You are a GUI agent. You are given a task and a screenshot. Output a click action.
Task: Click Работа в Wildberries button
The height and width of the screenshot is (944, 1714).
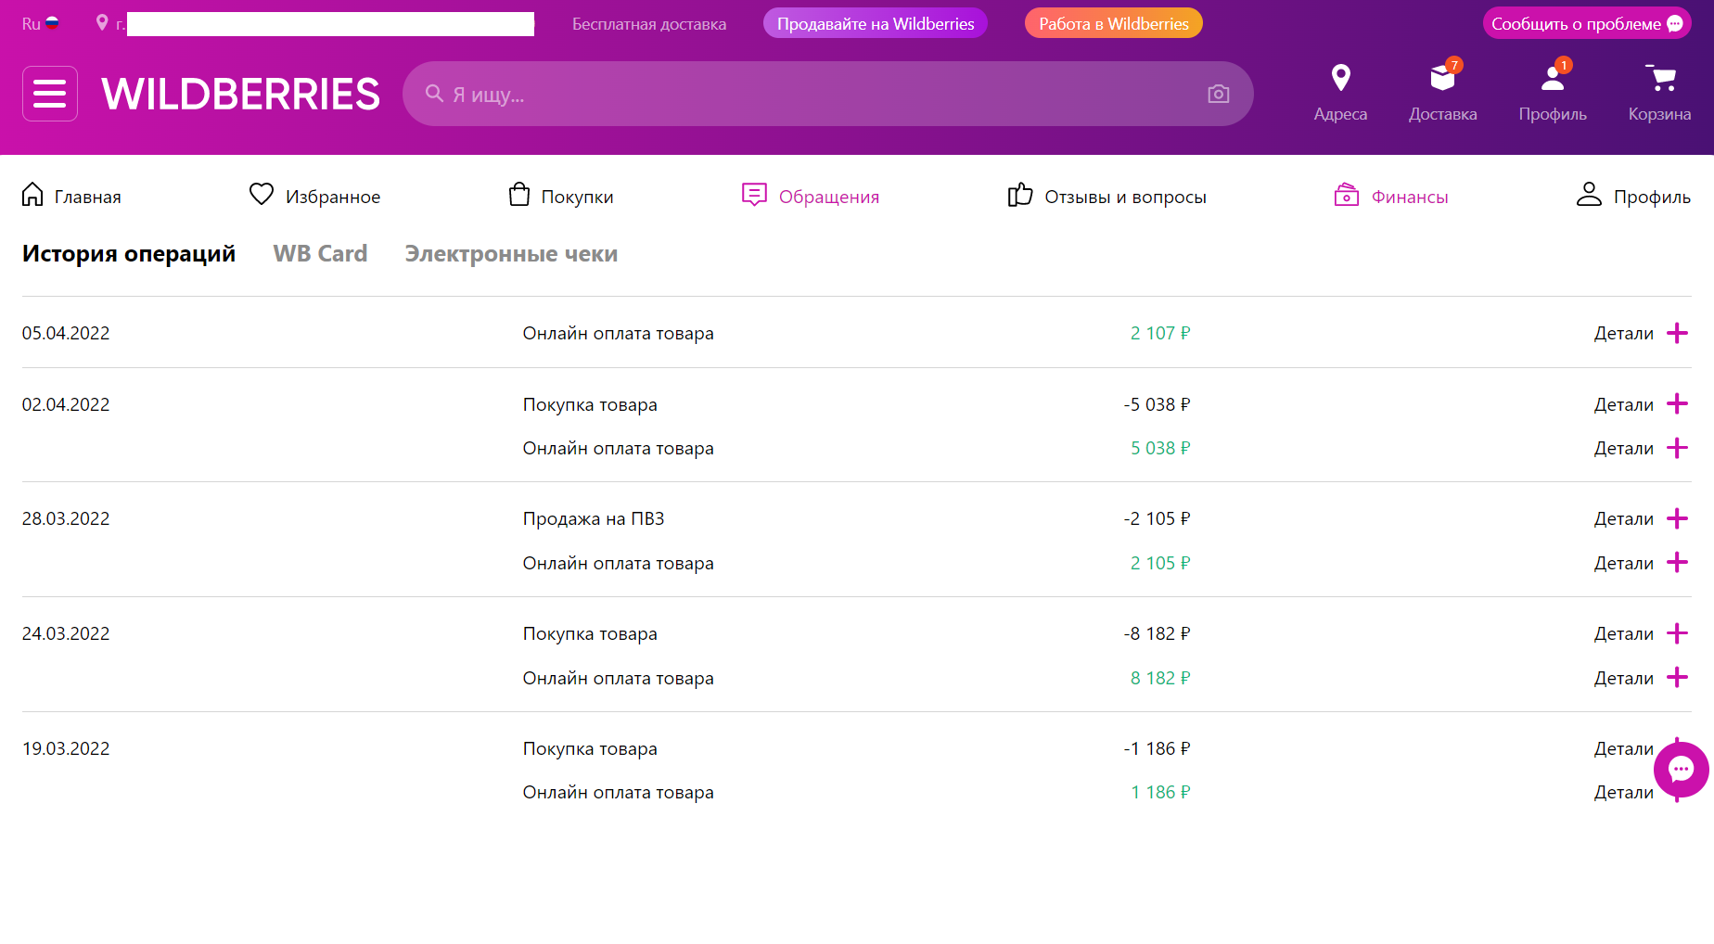tap(1114, 23)
